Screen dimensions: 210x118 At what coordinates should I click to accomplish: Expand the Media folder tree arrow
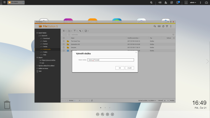41,47
